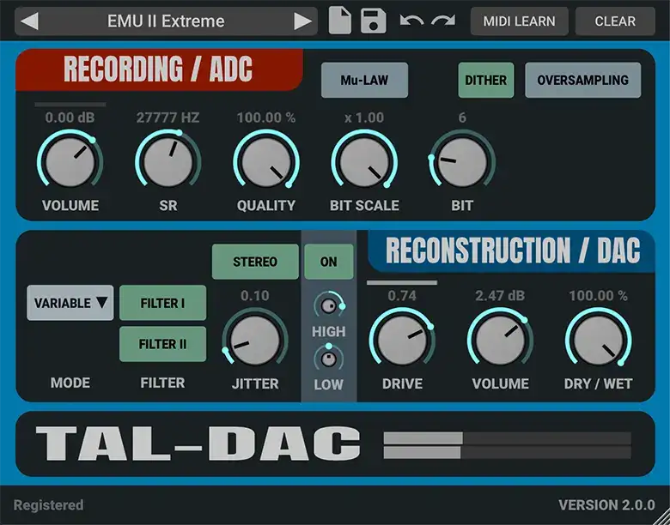The width and height of the screenshot is (670, 525).
Task: Enable OVERSAMPLING
Action: [x=583, y=80]
